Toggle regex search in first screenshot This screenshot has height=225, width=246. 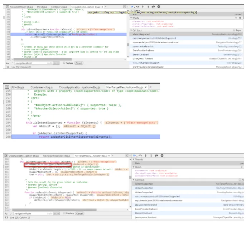pos(12,63)
